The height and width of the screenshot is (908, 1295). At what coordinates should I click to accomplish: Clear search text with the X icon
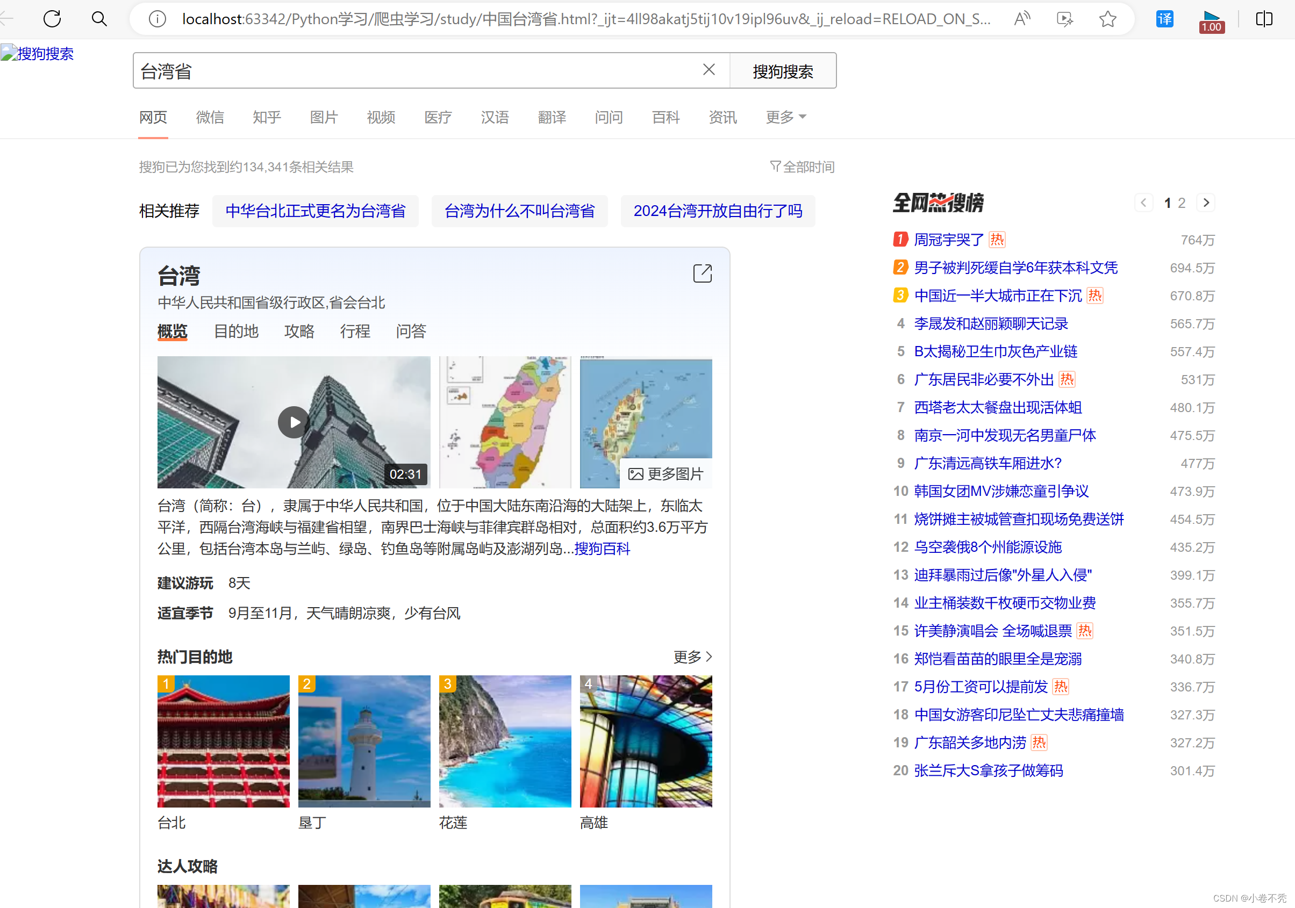pos(709,70)
